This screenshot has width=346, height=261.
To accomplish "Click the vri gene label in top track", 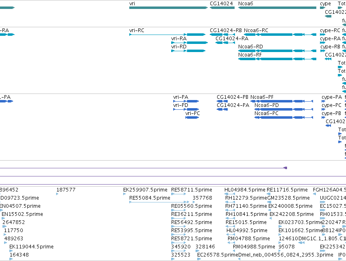I will point(132,4).
